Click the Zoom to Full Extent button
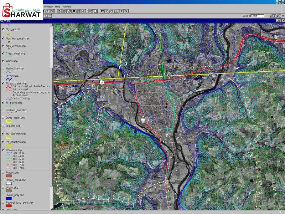This screenshot has height=214, width=285. 59,11
